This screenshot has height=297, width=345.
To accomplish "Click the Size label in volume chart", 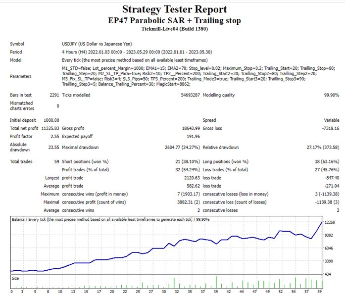I will click(x=15, y=278).
